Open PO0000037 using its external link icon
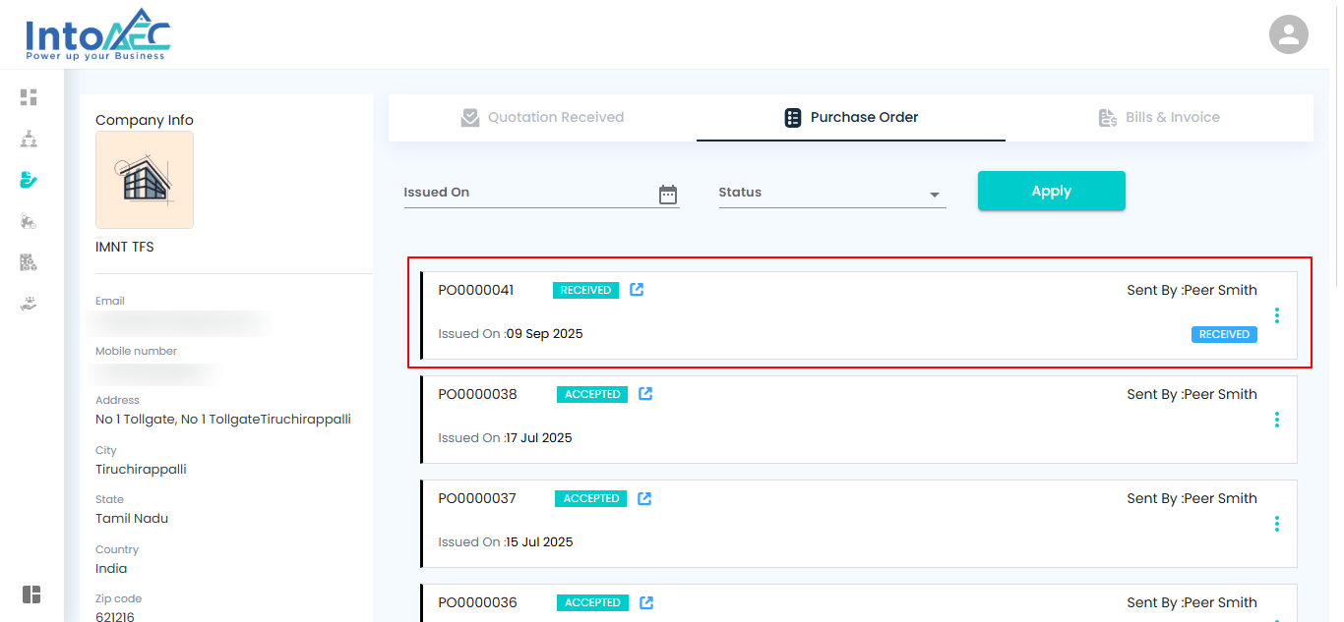 point(644,498)
